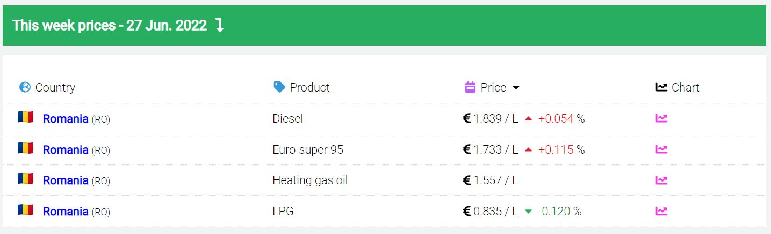Image resolution: width=771 pixels, height=234 pixels.
Task: Open Romania link in LPG row
Action: [66, 212]
